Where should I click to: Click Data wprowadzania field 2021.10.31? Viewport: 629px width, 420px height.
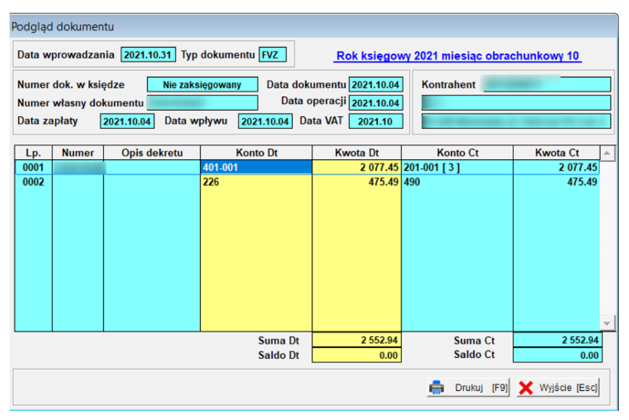(148, 54)
